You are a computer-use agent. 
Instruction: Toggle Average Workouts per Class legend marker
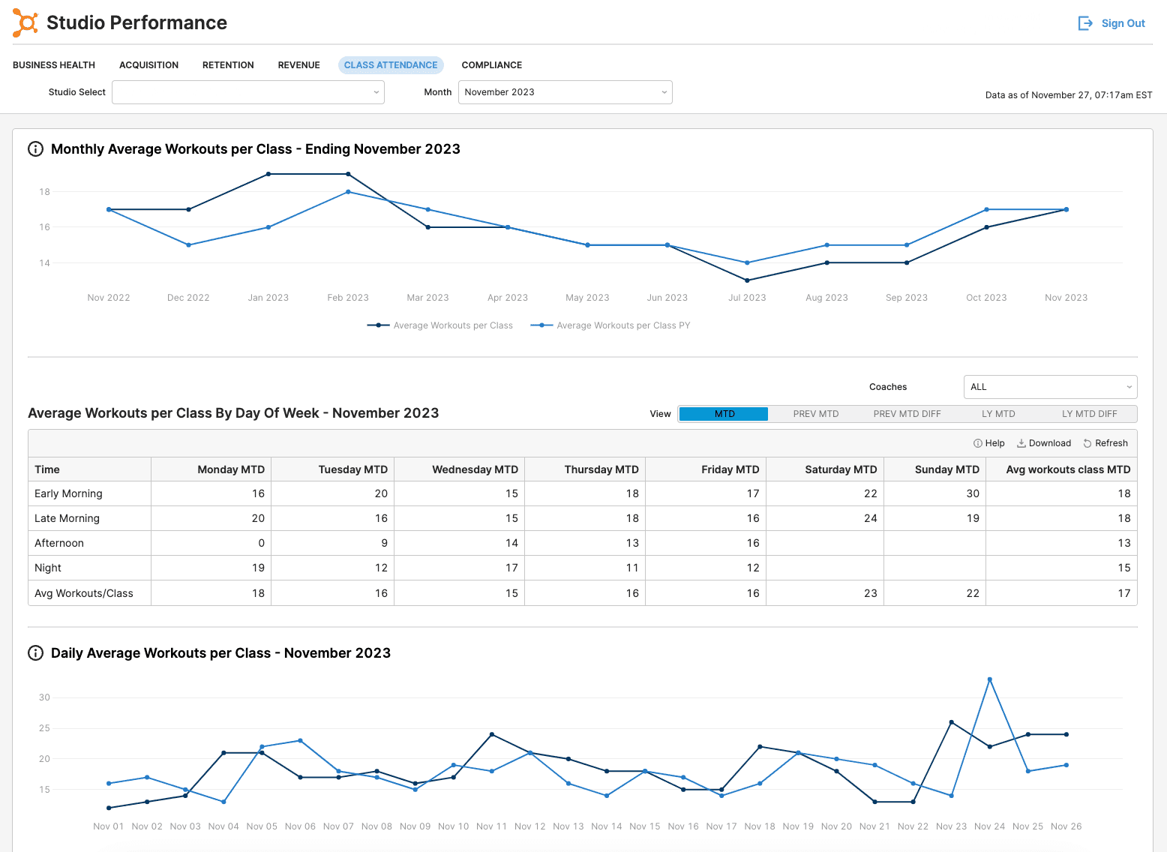[x=379, y=325]
